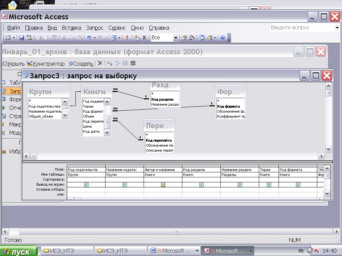The height and width of the screenshot is (256, 342).
Task: Click the Print toolbar icon
Action: pyautogui.click(x=39, y=38)
